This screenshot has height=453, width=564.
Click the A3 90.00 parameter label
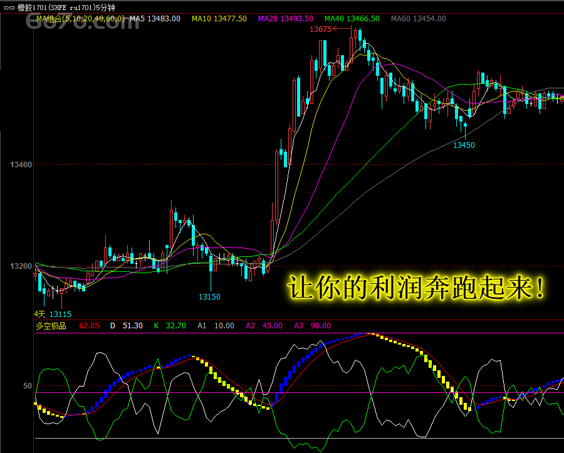(311, 326)
